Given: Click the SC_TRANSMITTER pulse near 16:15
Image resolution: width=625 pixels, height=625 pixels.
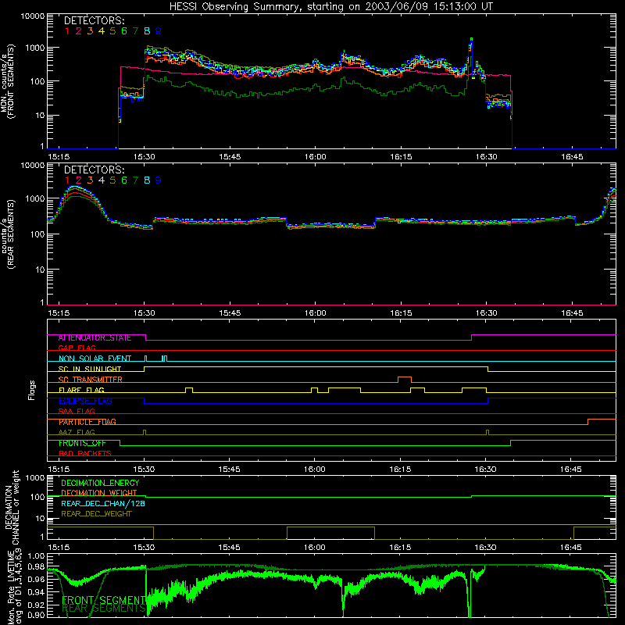Looking at the screenshot, I should (405, 379).
